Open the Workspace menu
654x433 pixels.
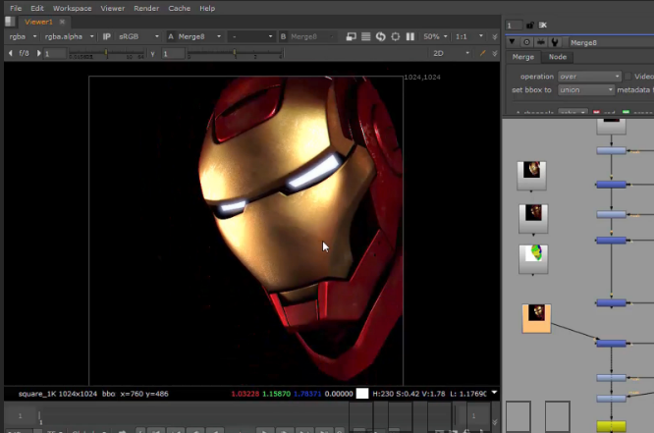(72, 8)
